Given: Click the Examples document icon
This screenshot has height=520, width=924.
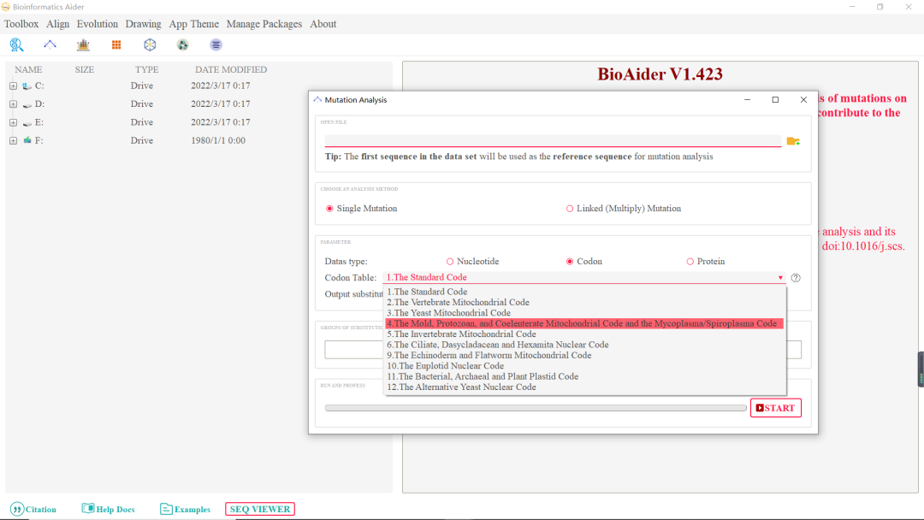Looking at the screenshot, I should (166, 509).
